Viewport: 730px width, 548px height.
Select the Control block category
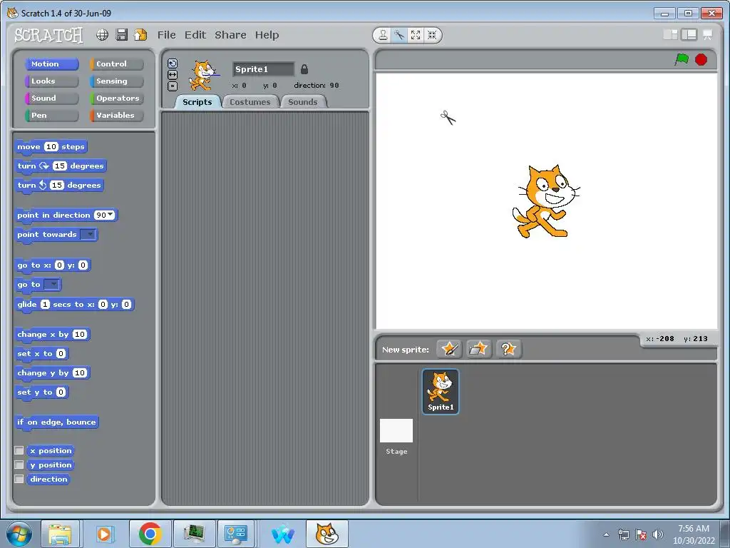[117, 64]
